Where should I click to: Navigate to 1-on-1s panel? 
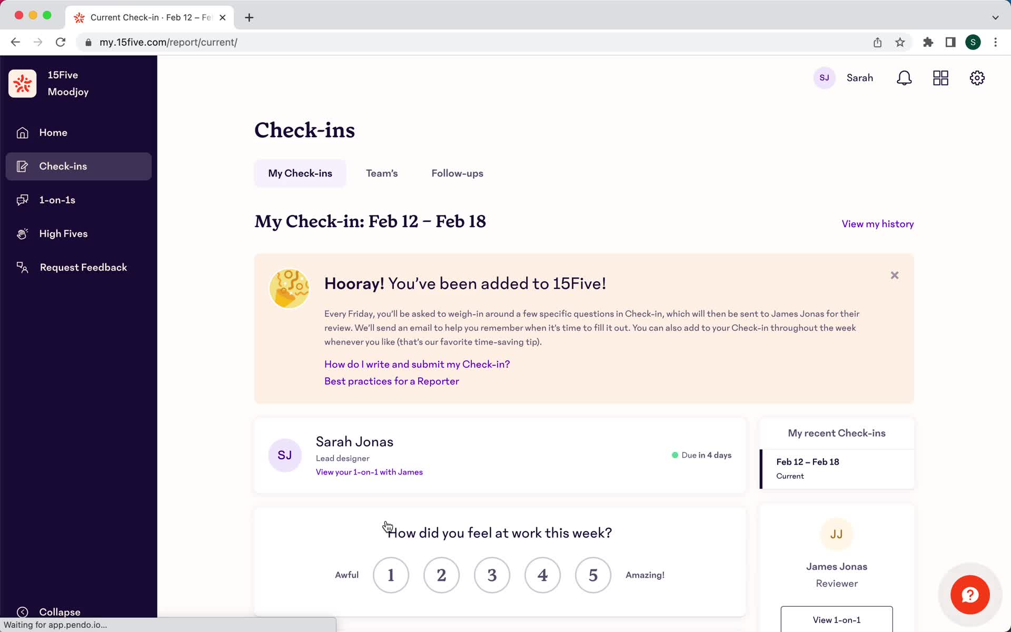pos(57,200)
